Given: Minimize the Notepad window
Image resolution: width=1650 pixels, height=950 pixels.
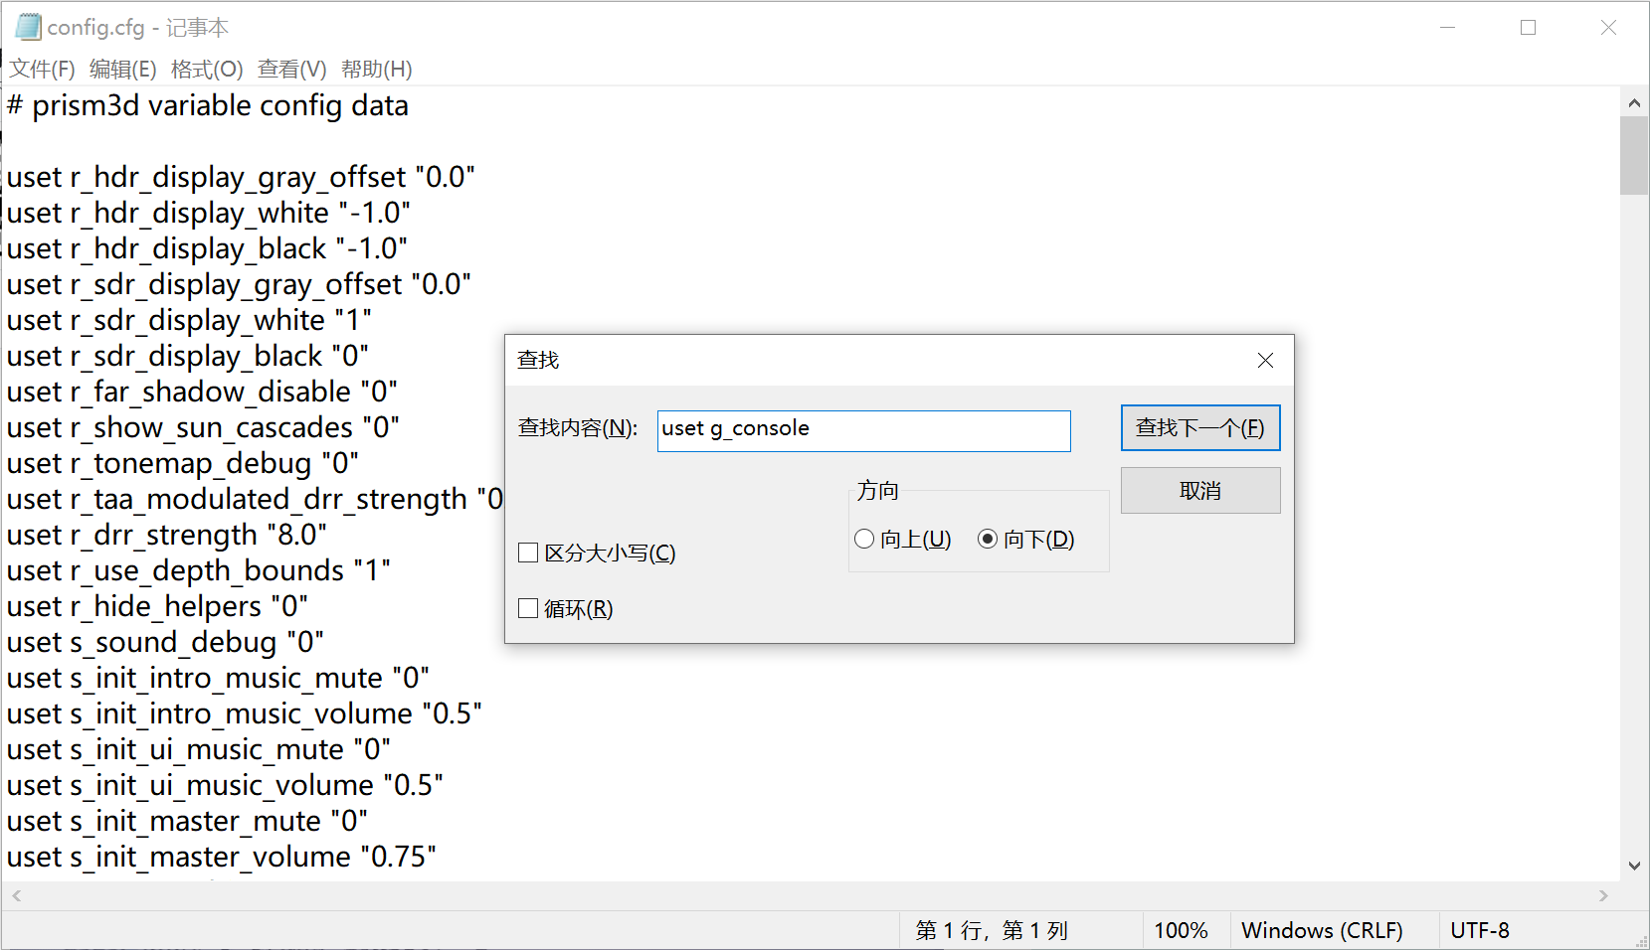Looking at the screenshot, I should coord(1448,28).
